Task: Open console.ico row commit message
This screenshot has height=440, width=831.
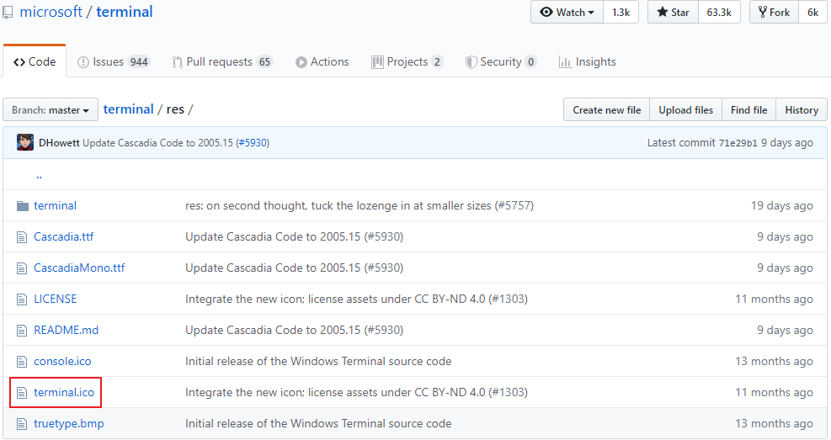Action: 318,361
